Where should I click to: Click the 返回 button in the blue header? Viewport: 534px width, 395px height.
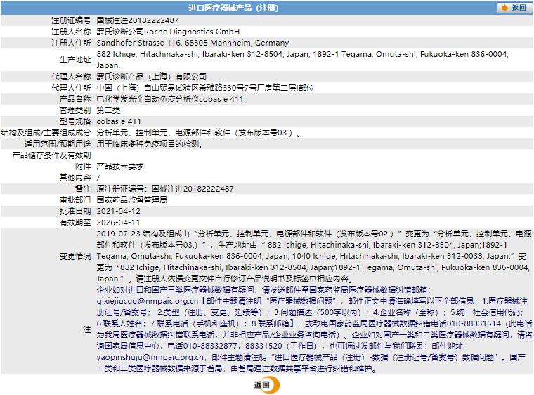(514, 8)
